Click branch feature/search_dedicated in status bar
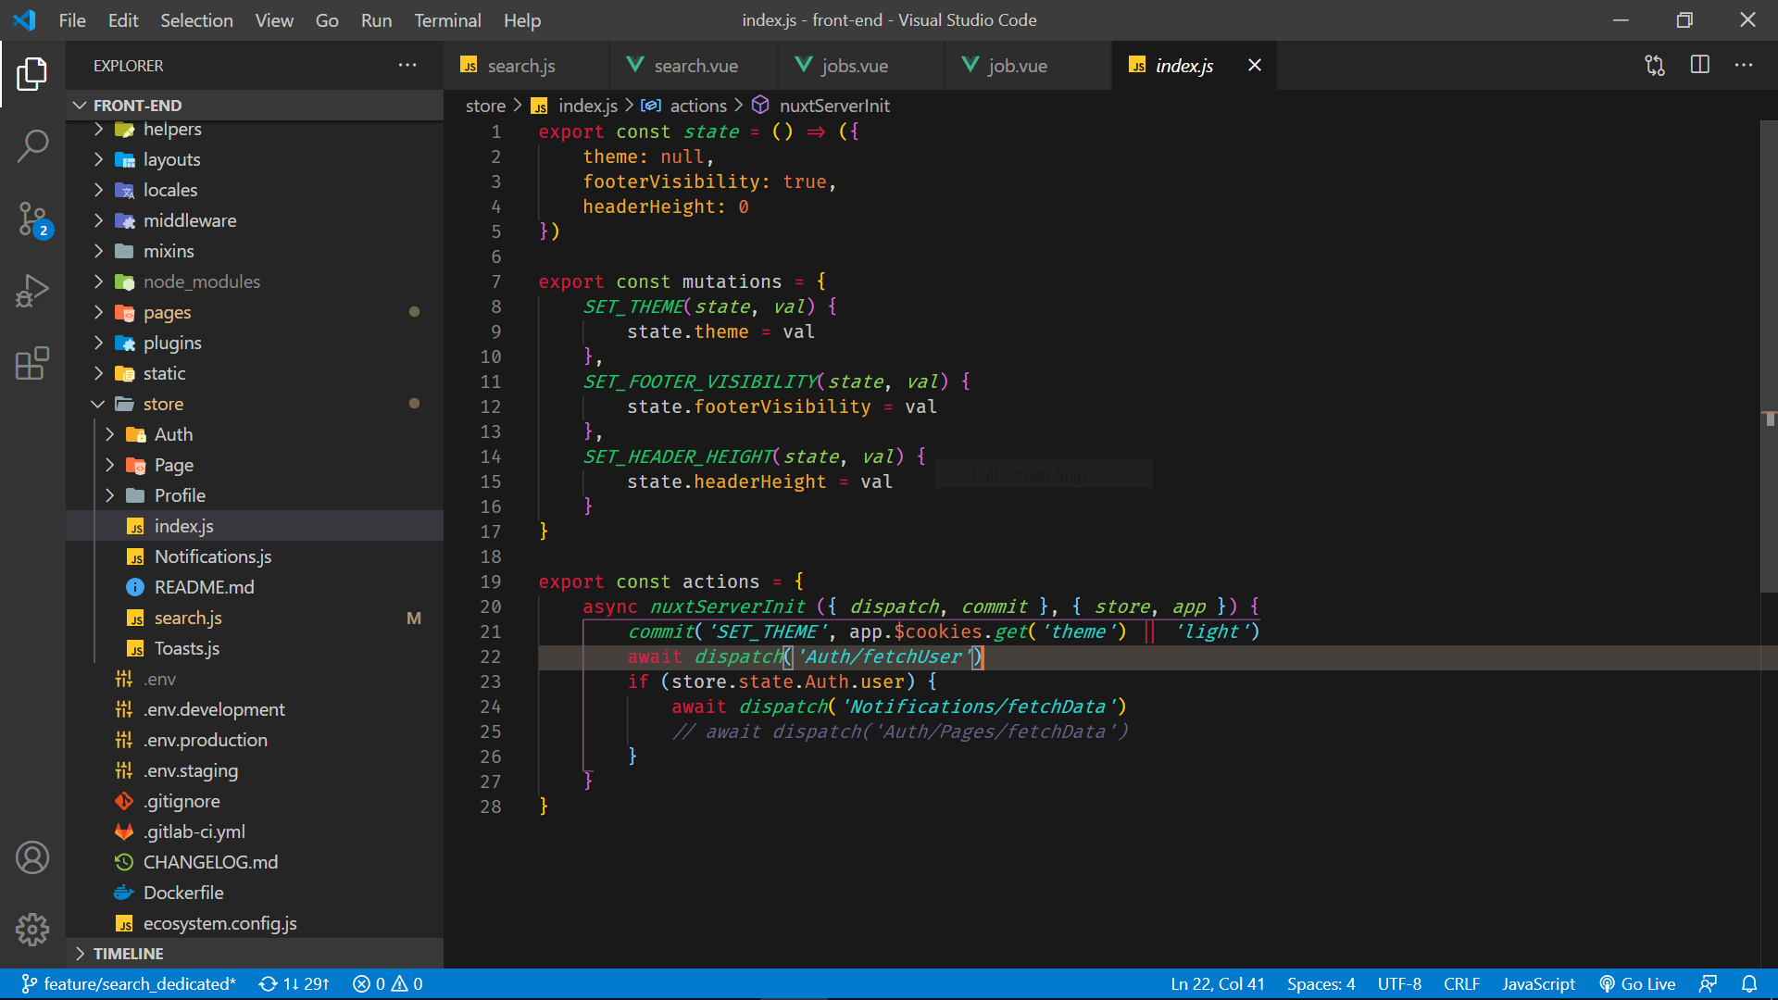This screenshot has width=1778, height=1000. tap(130, 983)
